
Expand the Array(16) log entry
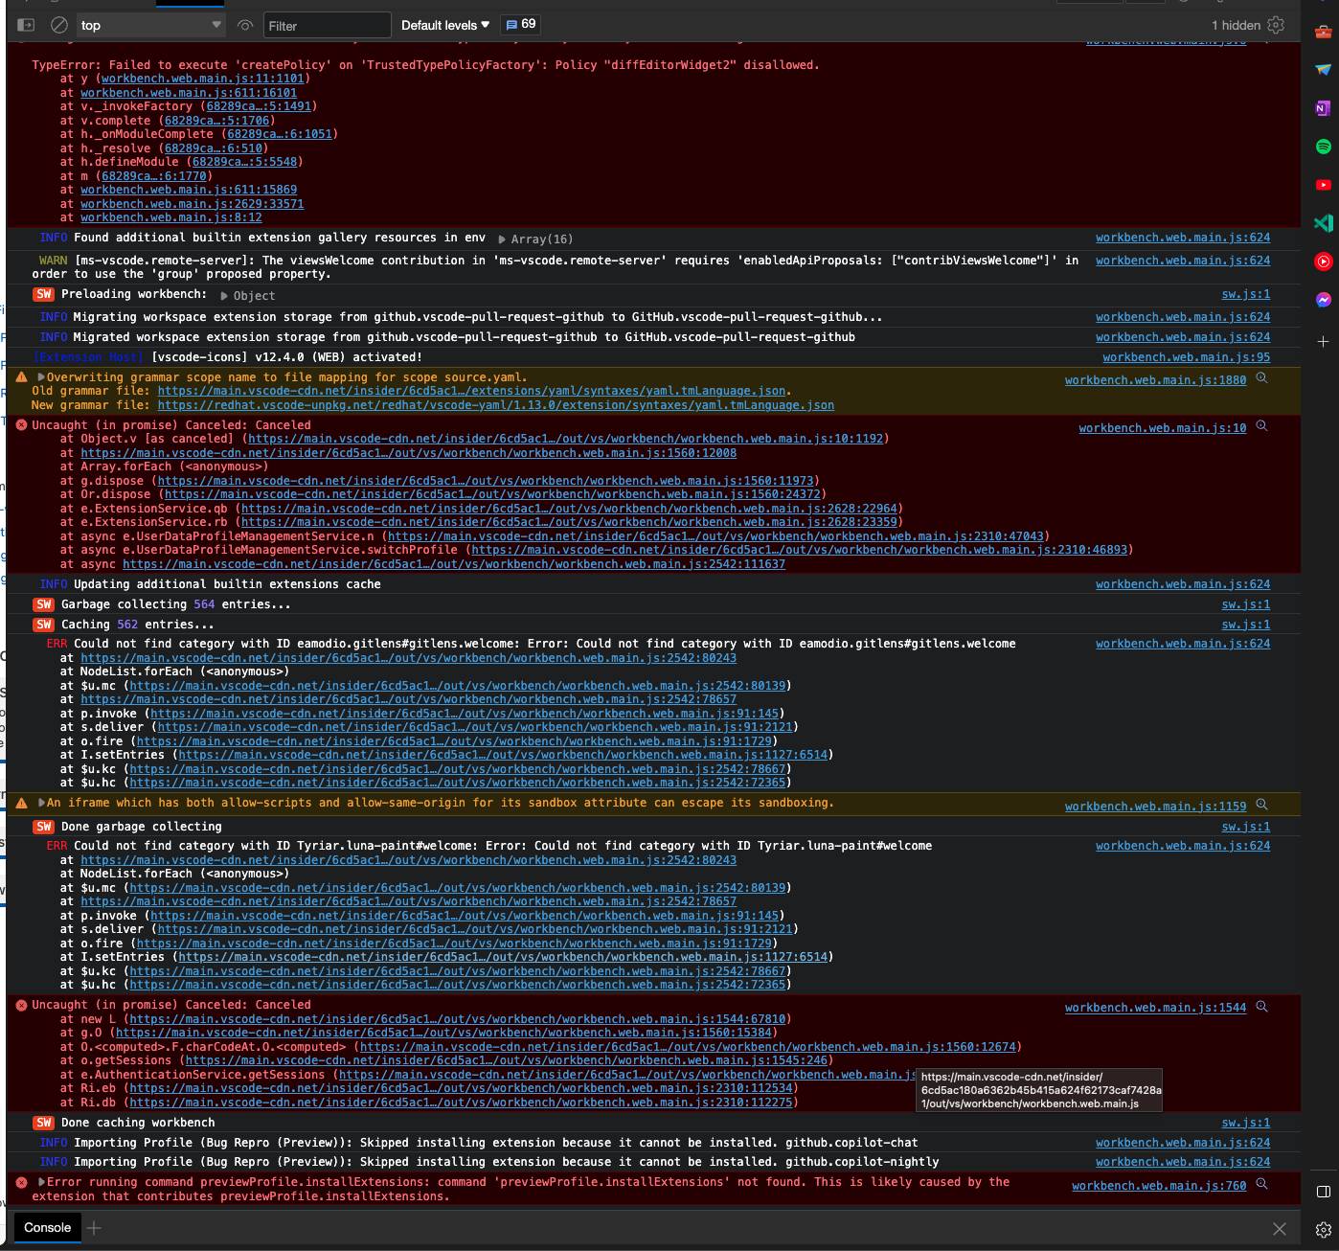[503, 238]
